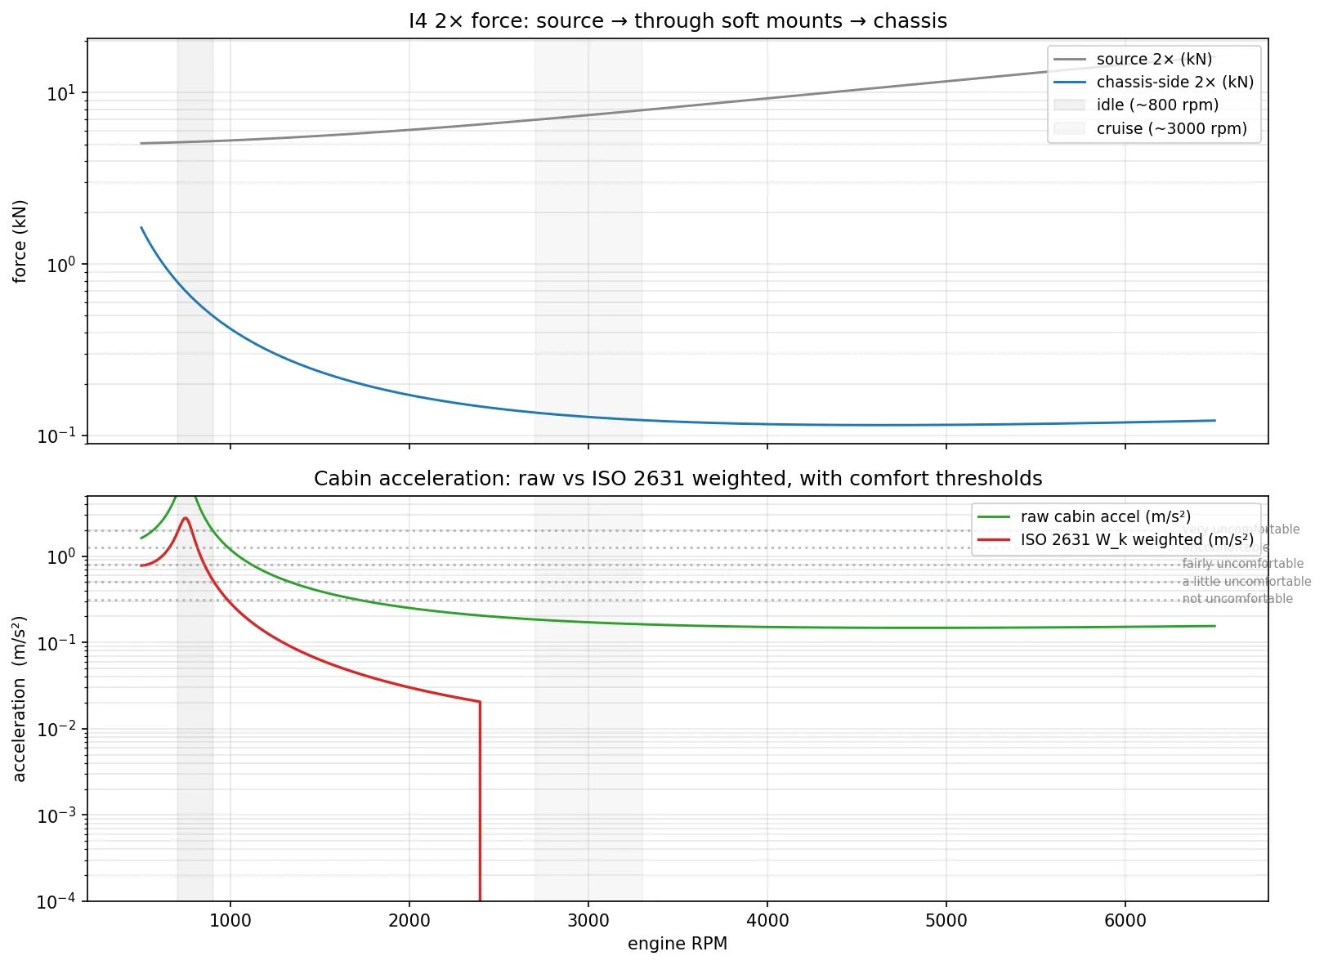The image size is (1324, 965).
Task: Expand the bottom plot's legend box
Action: (x=1116, y=528)
